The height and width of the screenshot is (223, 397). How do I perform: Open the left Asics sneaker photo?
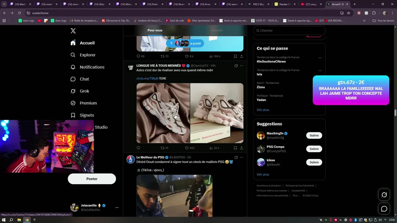(x=163, y=113)
